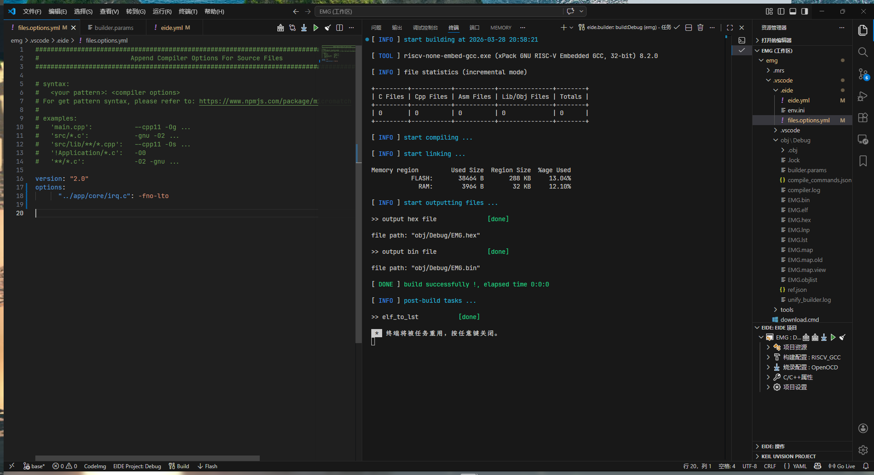Click clean broom icon in EIDE project row
This screenshot has width=874, height=475.
tap(842, 337)
